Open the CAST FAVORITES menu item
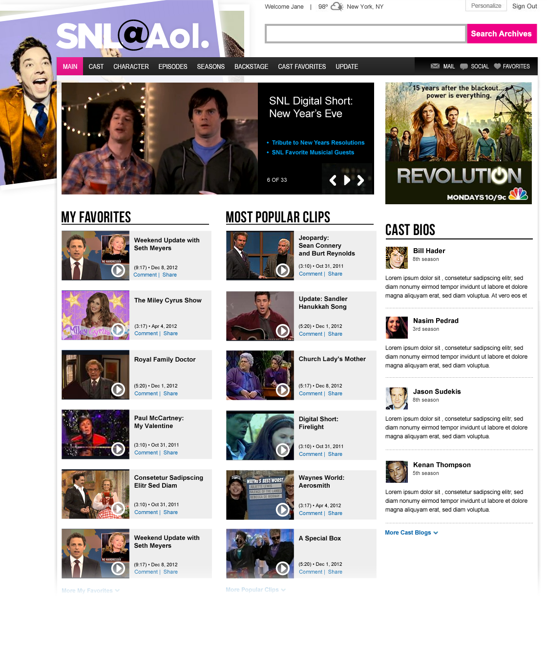Screen dimensions: 547x645 (302, 66)
